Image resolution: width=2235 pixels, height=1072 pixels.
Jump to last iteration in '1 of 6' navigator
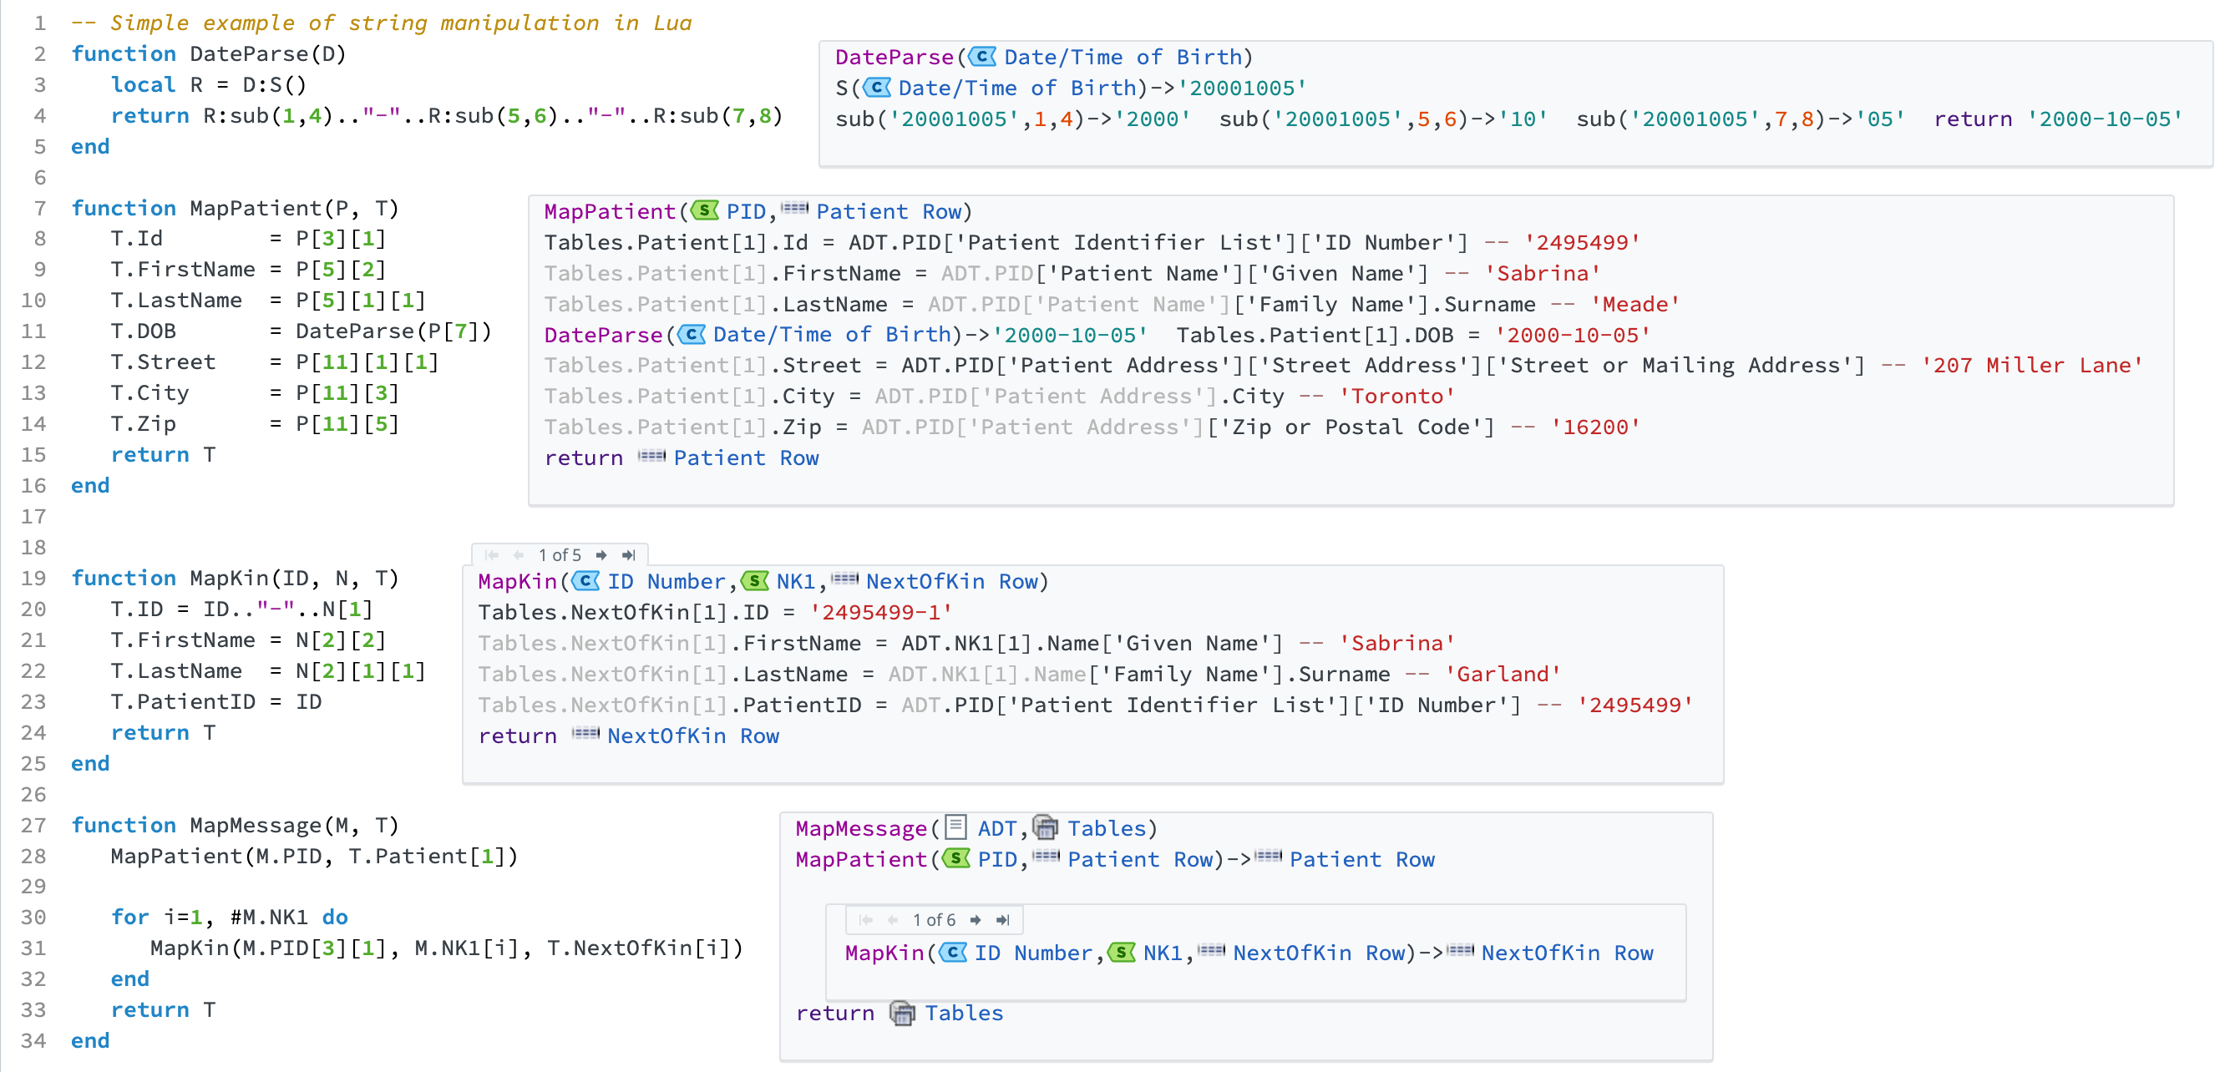point(1003,920)
